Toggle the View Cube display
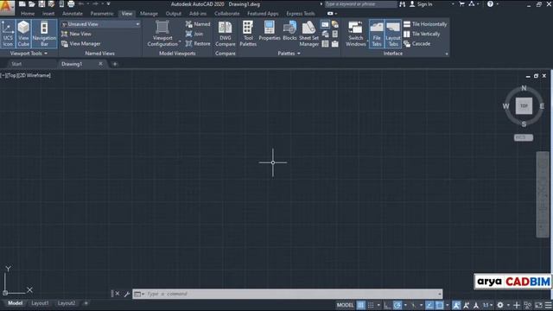This screenshot has height=311, width=553. click(x=23, y=34)
